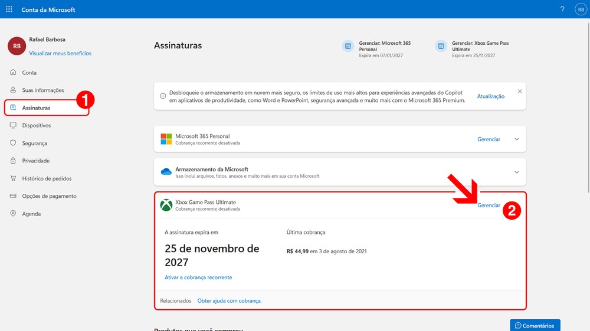Click the Atualização link in the banner

click(x=490, y=97)
